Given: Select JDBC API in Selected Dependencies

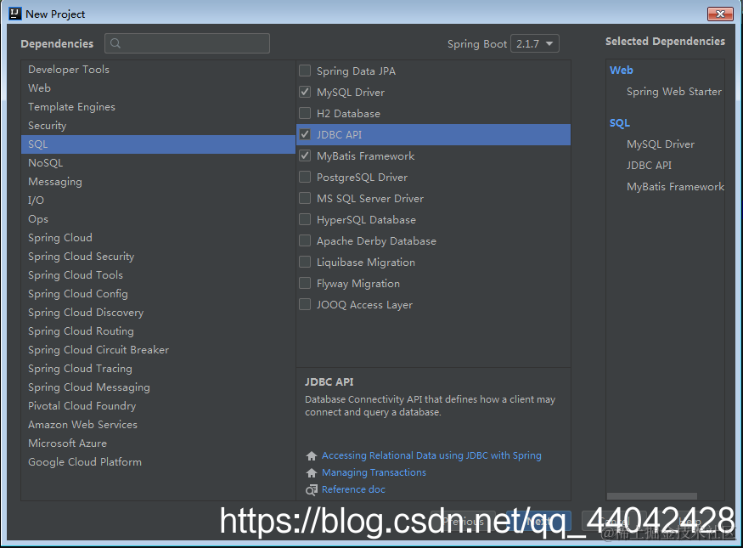Looking at the screenshot, I should click(x=650, y=166).
